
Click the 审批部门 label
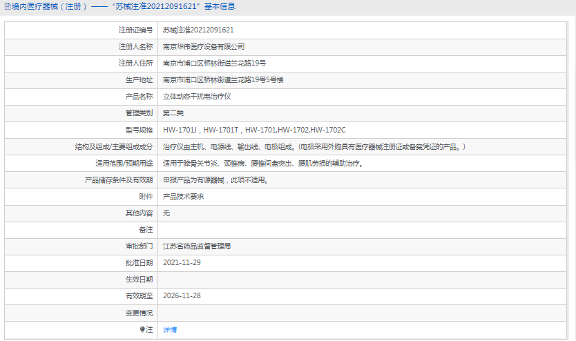point(139,246)
